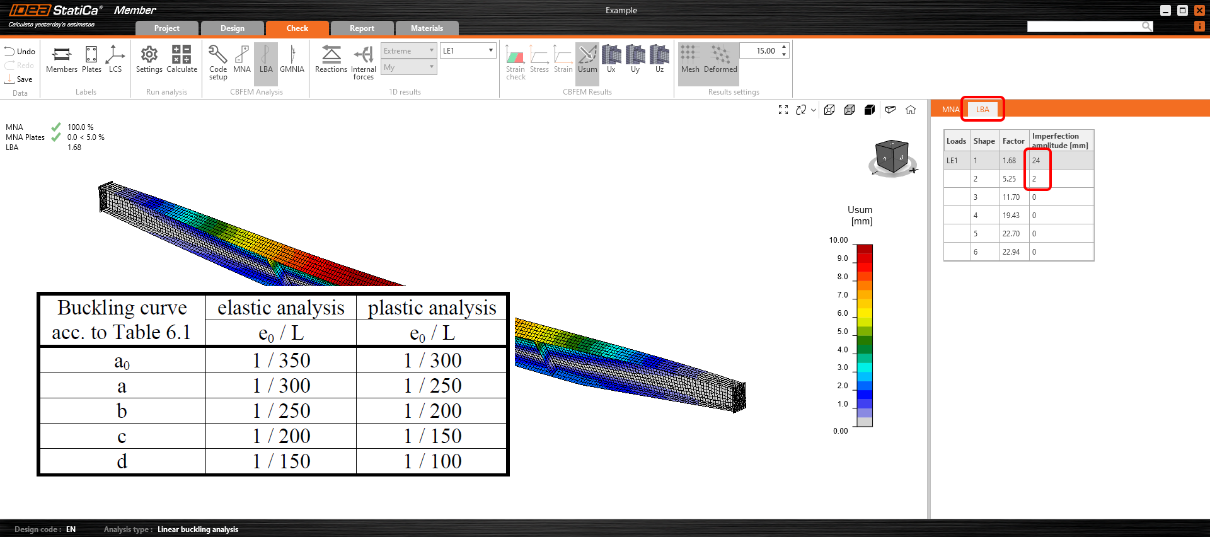
Task: Click the Save button
Action: 19,79
